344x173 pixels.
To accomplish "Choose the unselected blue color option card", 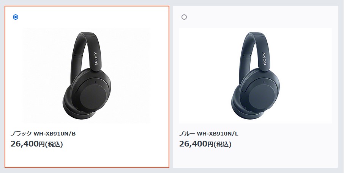I will 256,87.
